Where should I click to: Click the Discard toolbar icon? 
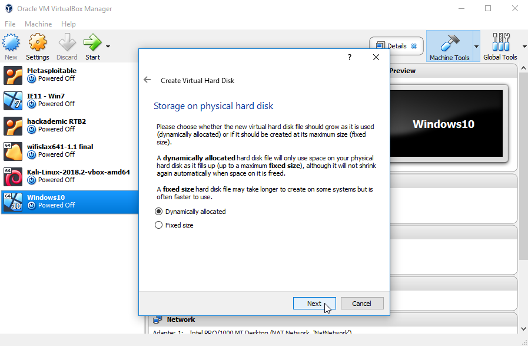click(67, 43)
